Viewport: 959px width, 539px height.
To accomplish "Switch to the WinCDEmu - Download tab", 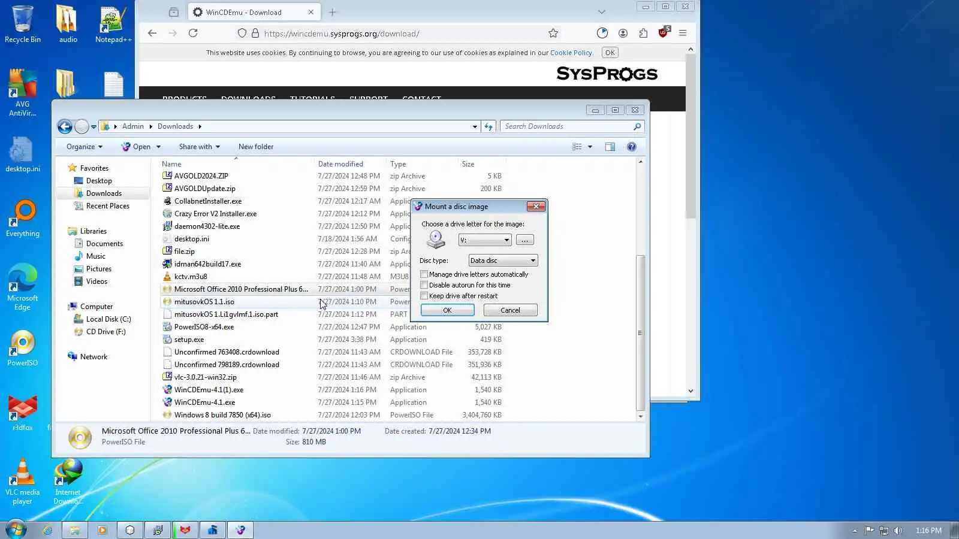I will [254, 12].
